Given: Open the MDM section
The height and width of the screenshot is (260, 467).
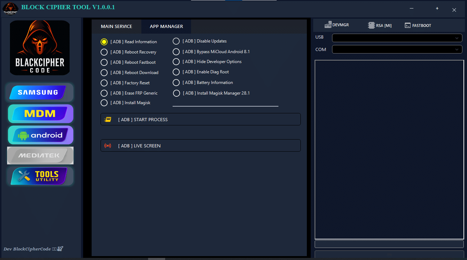Looking at the screenshot, I should pos(40,114).
